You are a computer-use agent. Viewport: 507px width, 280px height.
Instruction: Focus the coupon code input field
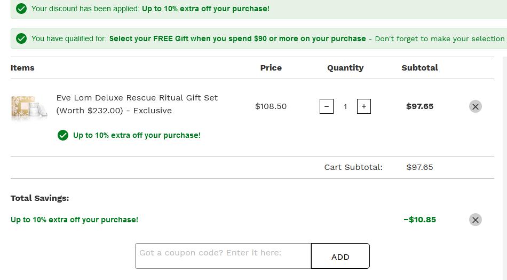(x=223, y=256)
